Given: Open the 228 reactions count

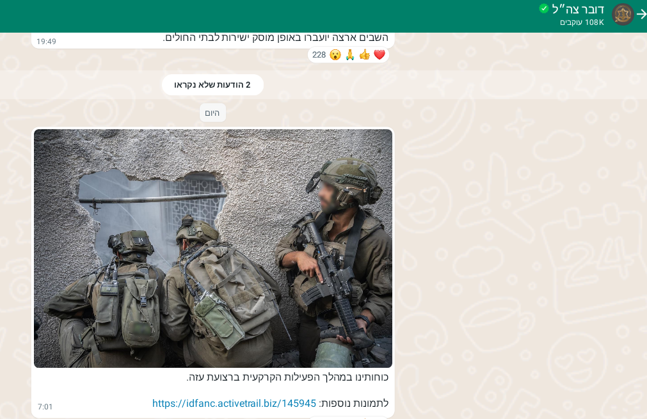Looking at the screenshot, I should point(319,55).
